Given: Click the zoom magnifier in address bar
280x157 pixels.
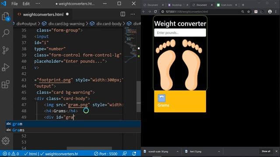Looking at the screenshot, I should coord(243,12).
